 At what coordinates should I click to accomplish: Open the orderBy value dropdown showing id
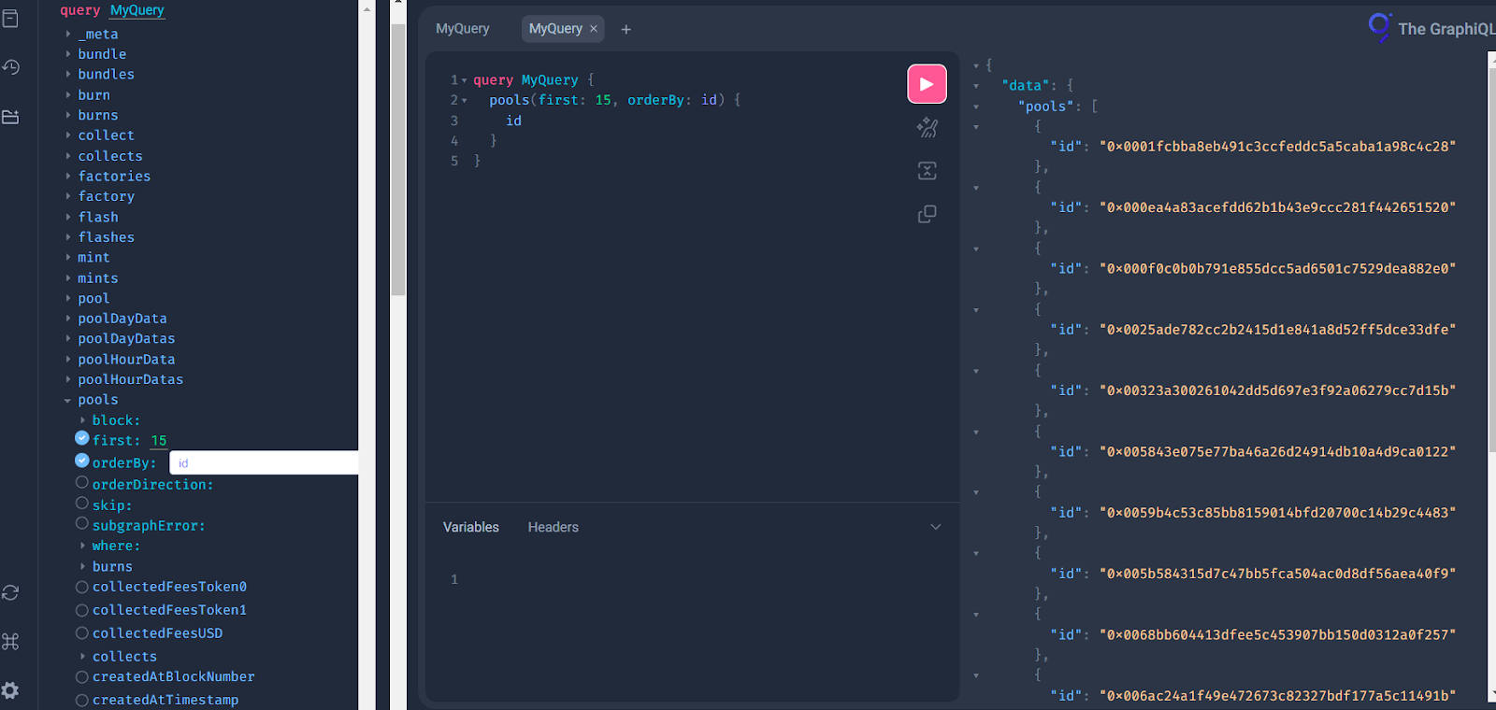264,463
